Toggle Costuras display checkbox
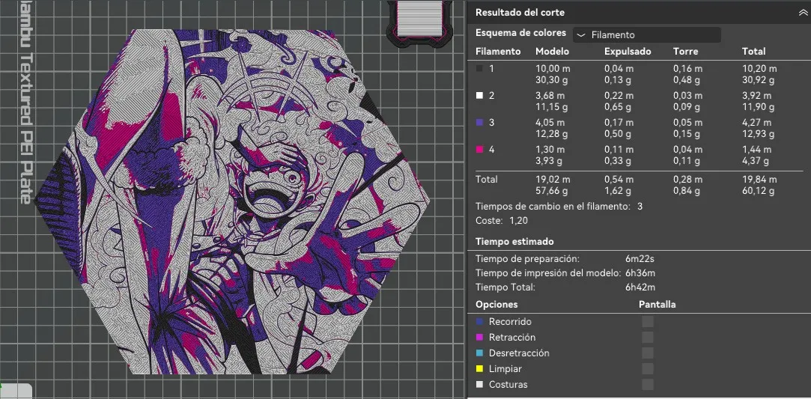This screenshot has width=811, height=399. point(648,385)
